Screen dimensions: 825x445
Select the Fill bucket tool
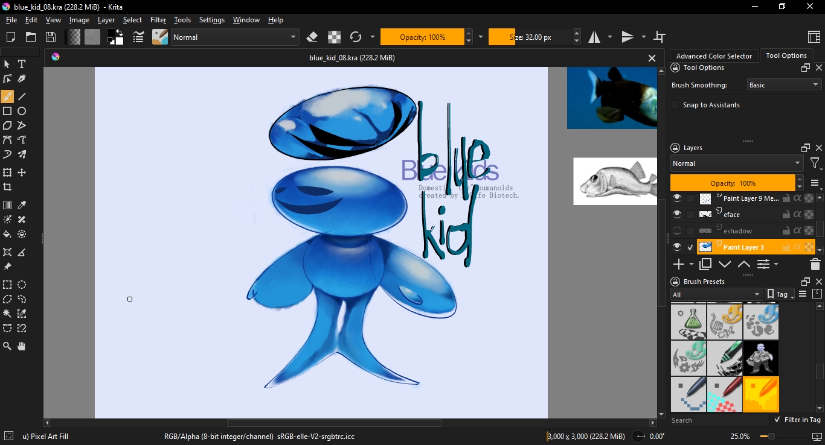pos(7,234)
